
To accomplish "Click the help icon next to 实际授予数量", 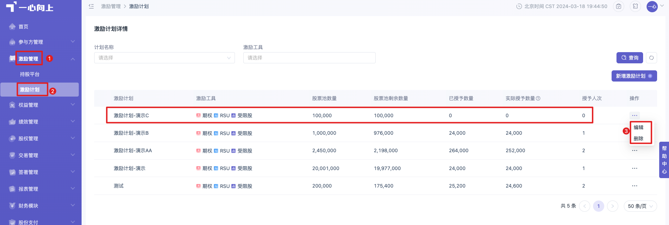I will (x=538, y=98).
